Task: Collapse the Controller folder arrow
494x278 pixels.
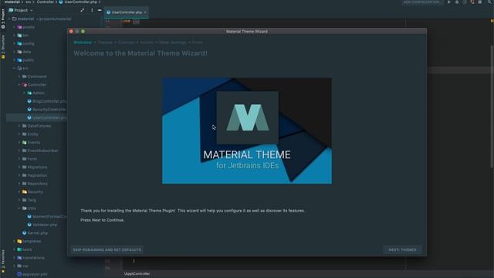Action: [19, 84]
